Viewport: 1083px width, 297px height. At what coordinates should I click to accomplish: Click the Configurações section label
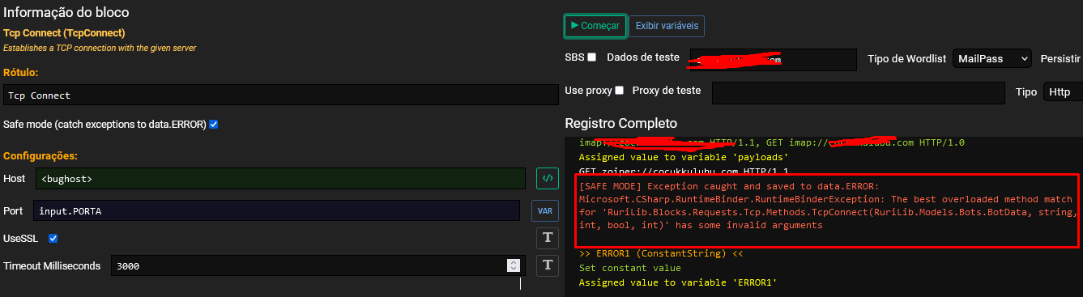(x=41, y=155)
